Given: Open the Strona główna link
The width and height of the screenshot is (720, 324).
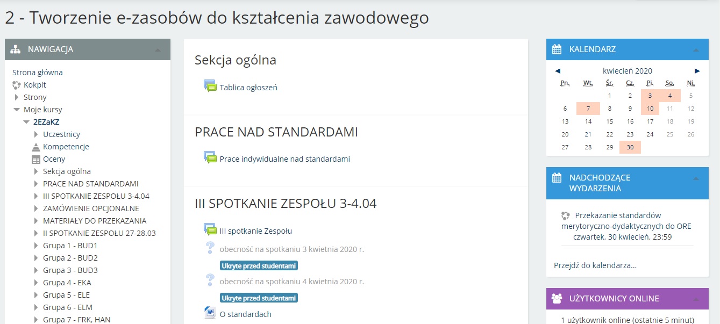Looking at the screenshot, I should tap(38, 73).
